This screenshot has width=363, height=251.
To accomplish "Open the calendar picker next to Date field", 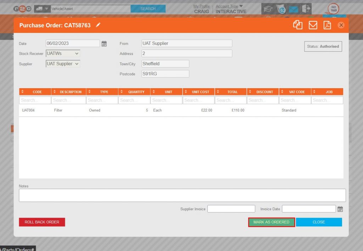I will 105,43.
